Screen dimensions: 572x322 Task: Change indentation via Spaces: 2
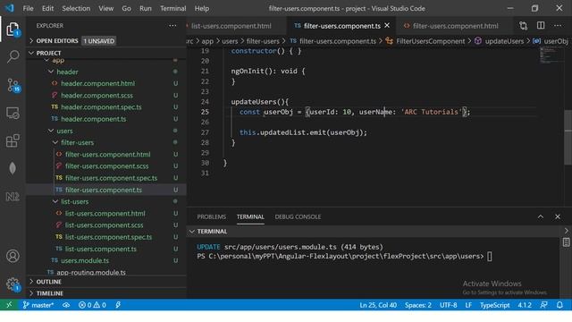tap(418, 305)
